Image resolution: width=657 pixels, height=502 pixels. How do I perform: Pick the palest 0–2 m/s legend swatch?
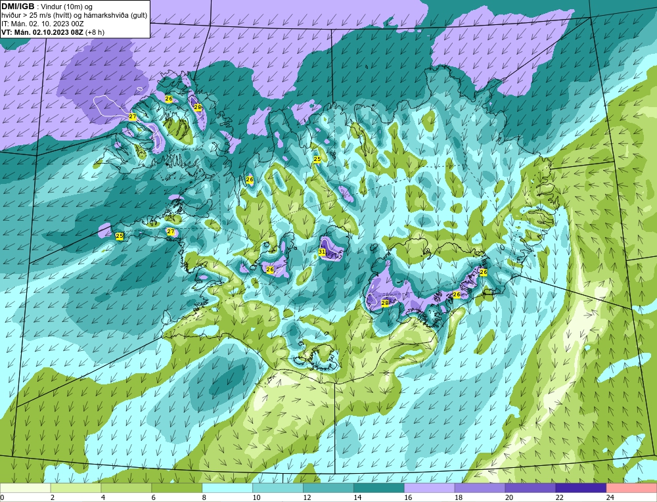(x=25, y=488)
